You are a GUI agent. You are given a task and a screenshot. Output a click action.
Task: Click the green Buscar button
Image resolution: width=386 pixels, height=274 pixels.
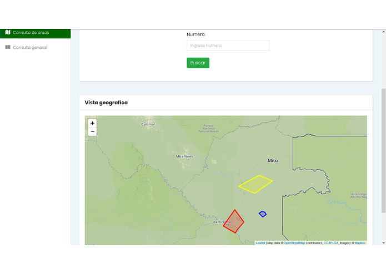(x=198, y=63)
